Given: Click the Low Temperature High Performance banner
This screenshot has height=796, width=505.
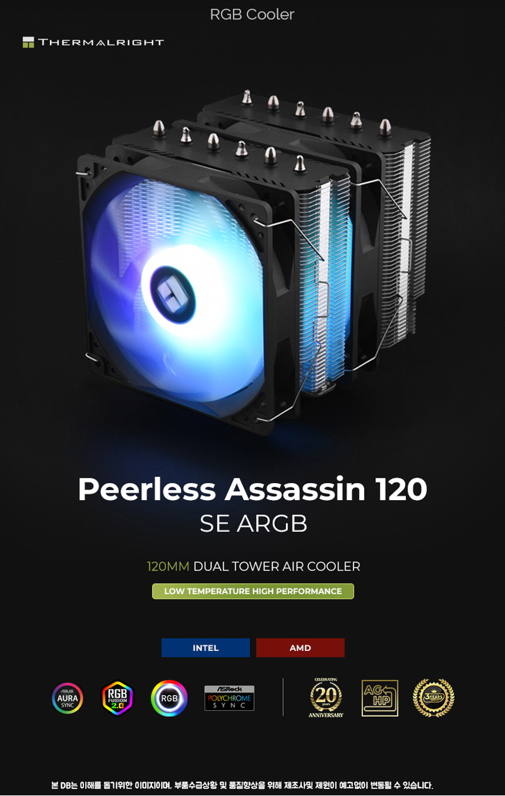Looking at the screenshot, I should (x=253, y=591).
